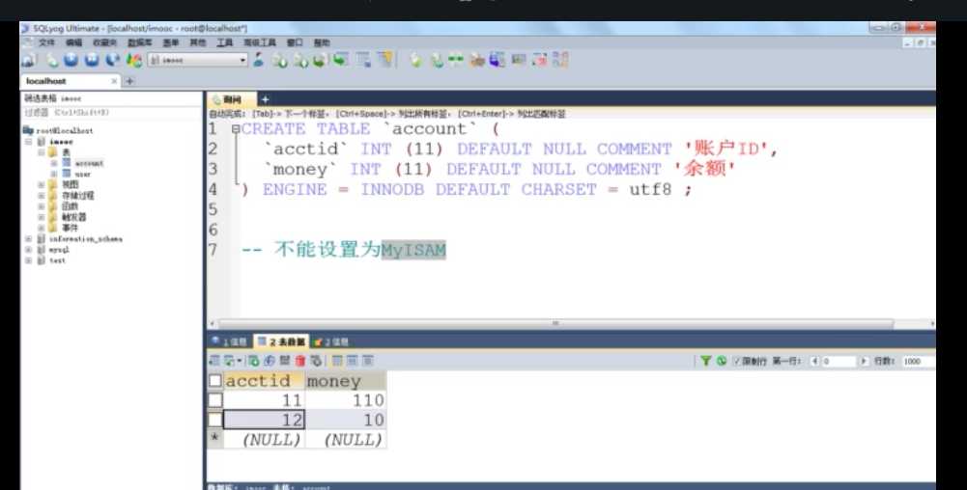
Task: Click the user table icon in tree
Action: [x=66, y=174]
